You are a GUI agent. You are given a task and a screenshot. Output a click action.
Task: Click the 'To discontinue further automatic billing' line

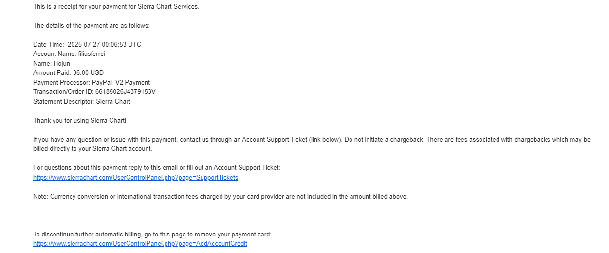point(152,235)
